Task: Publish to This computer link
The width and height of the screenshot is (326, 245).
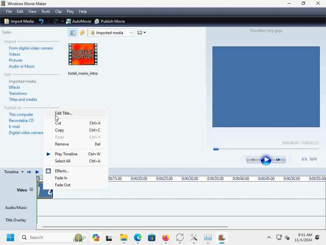Action: tap(21, 115)
